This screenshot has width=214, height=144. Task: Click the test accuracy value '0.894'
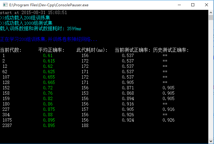point(128,99)
